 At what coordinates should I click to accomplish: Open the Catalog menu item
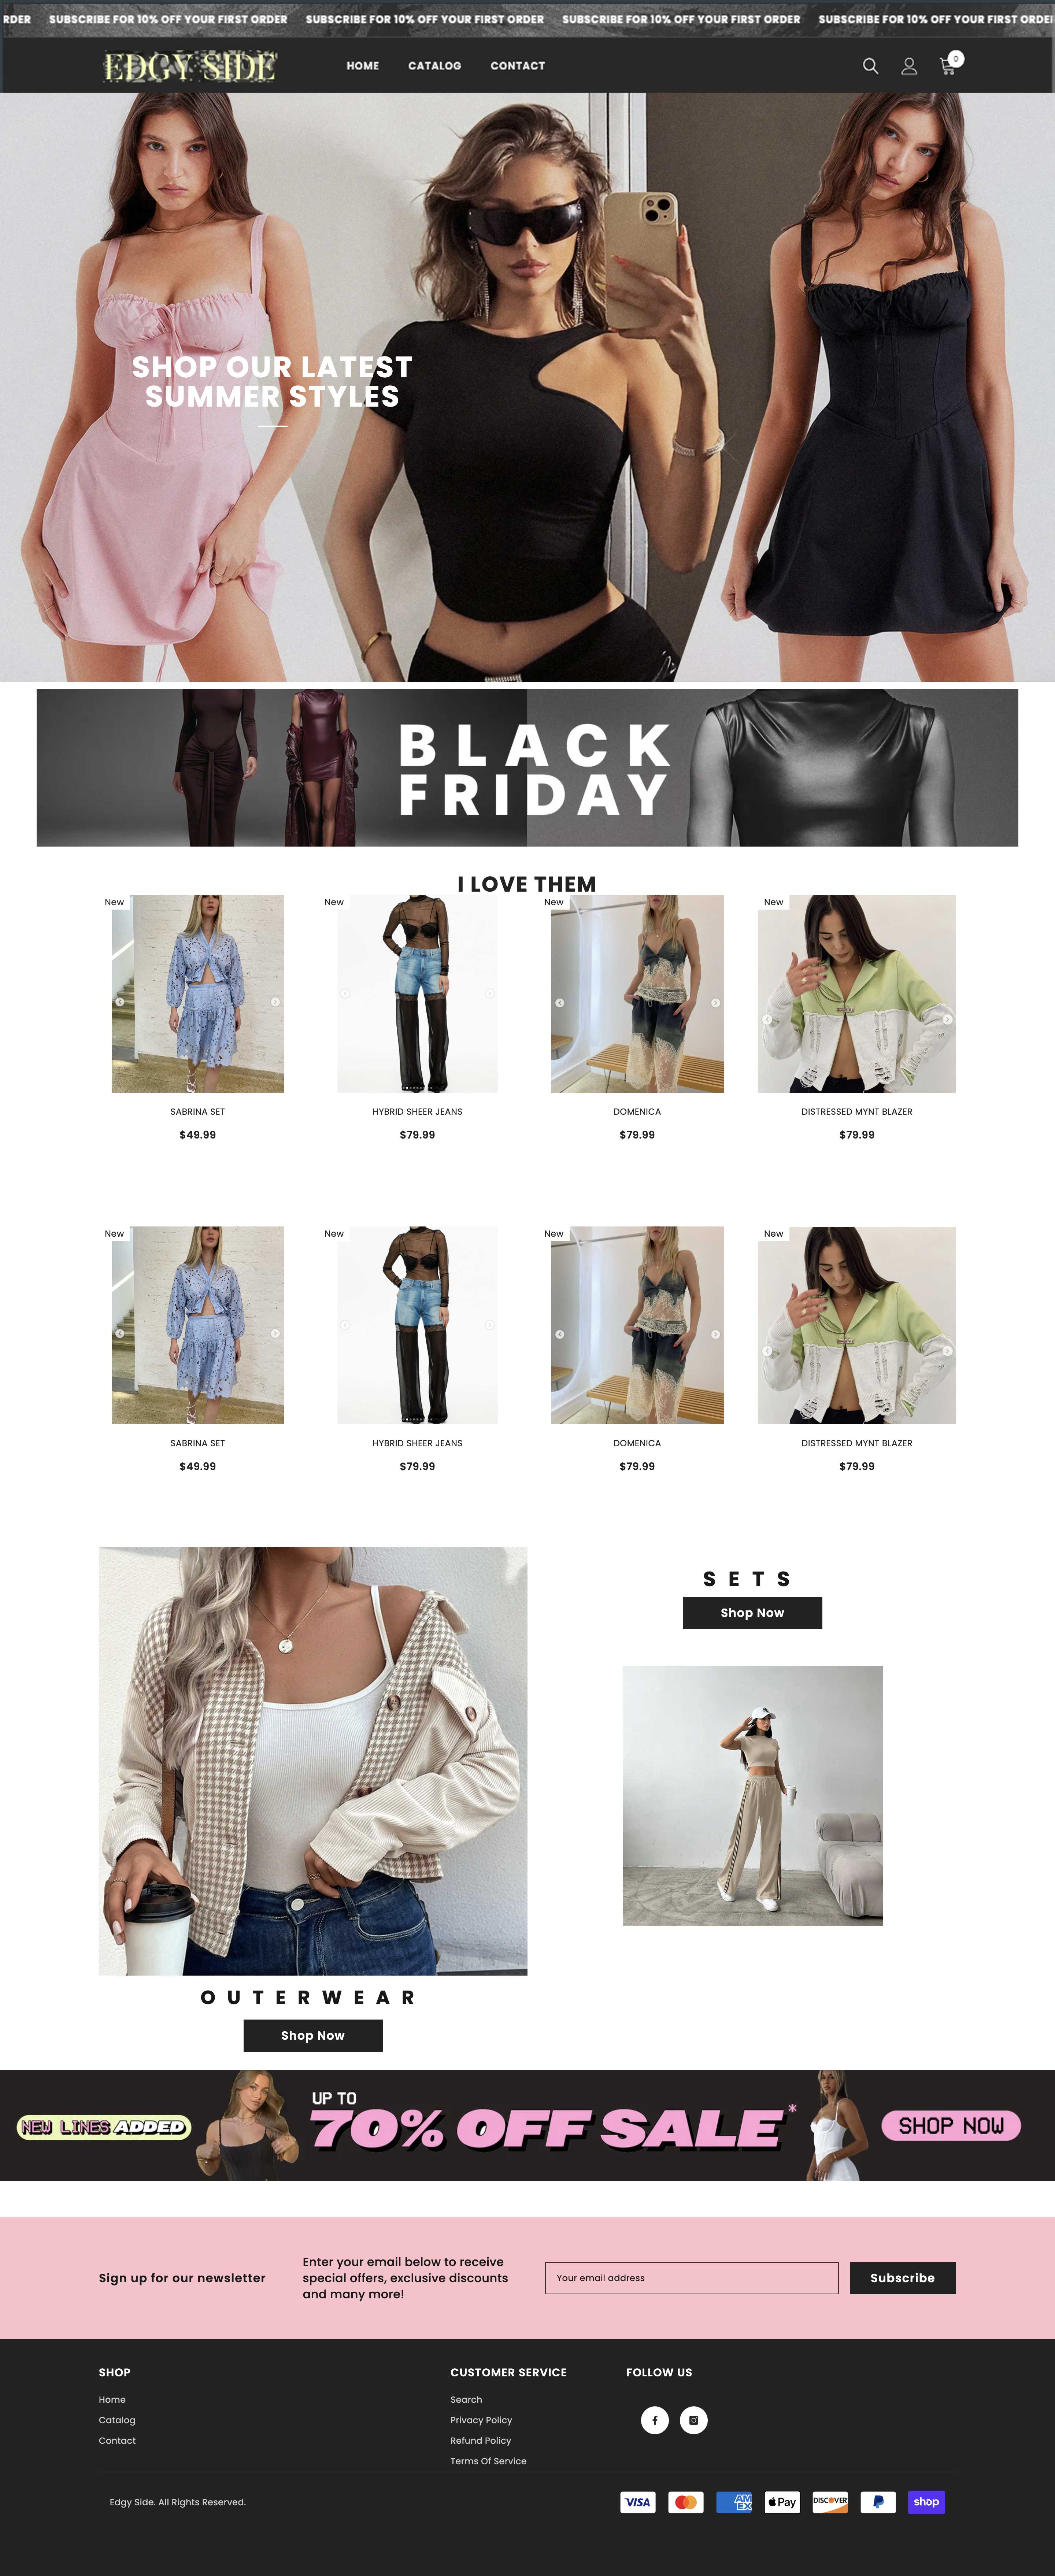pos(435,66)
